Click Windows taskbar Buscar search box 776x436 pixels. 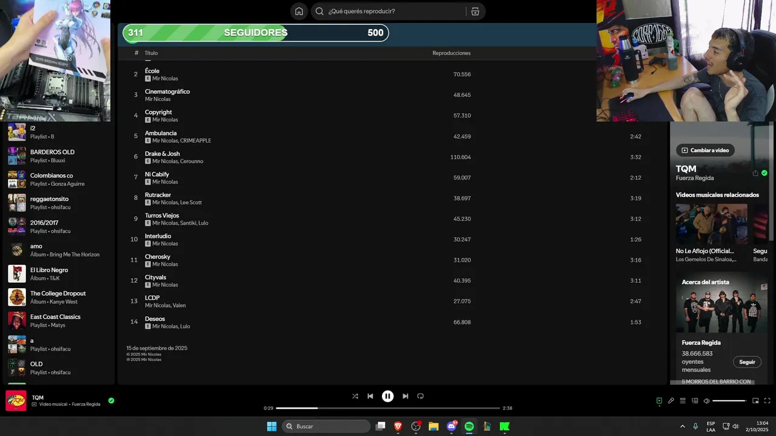coord(326,426)
